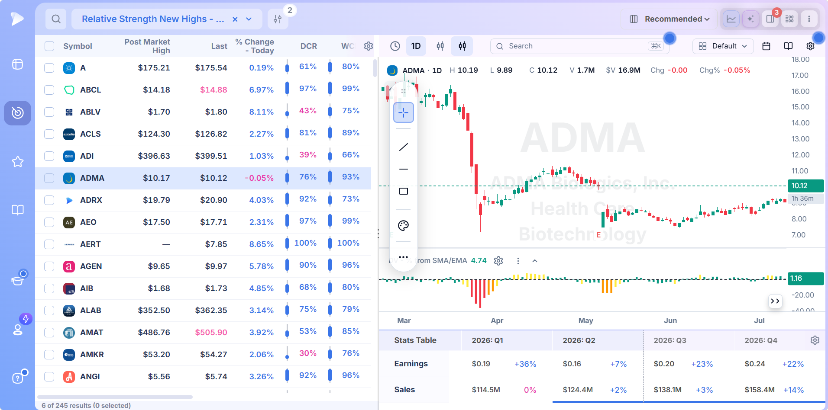Check the ANGI row checkbox

[x=49, y=377]
